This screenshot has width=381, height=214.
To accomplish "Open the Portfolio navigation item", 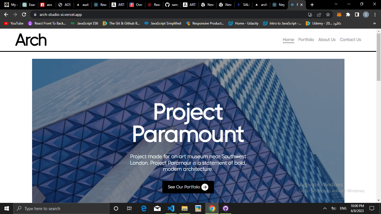I will (x=306, y=40).
